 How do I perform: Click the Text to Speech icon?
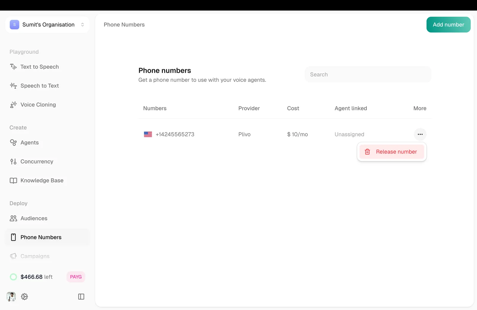(x=13, y=67)
